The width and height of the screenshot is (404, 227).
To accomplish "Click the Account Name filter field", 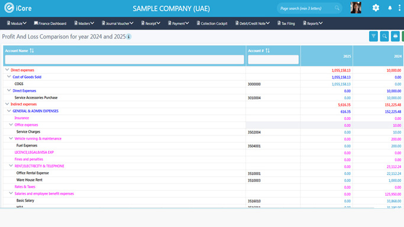I will [x=124, y=60].
